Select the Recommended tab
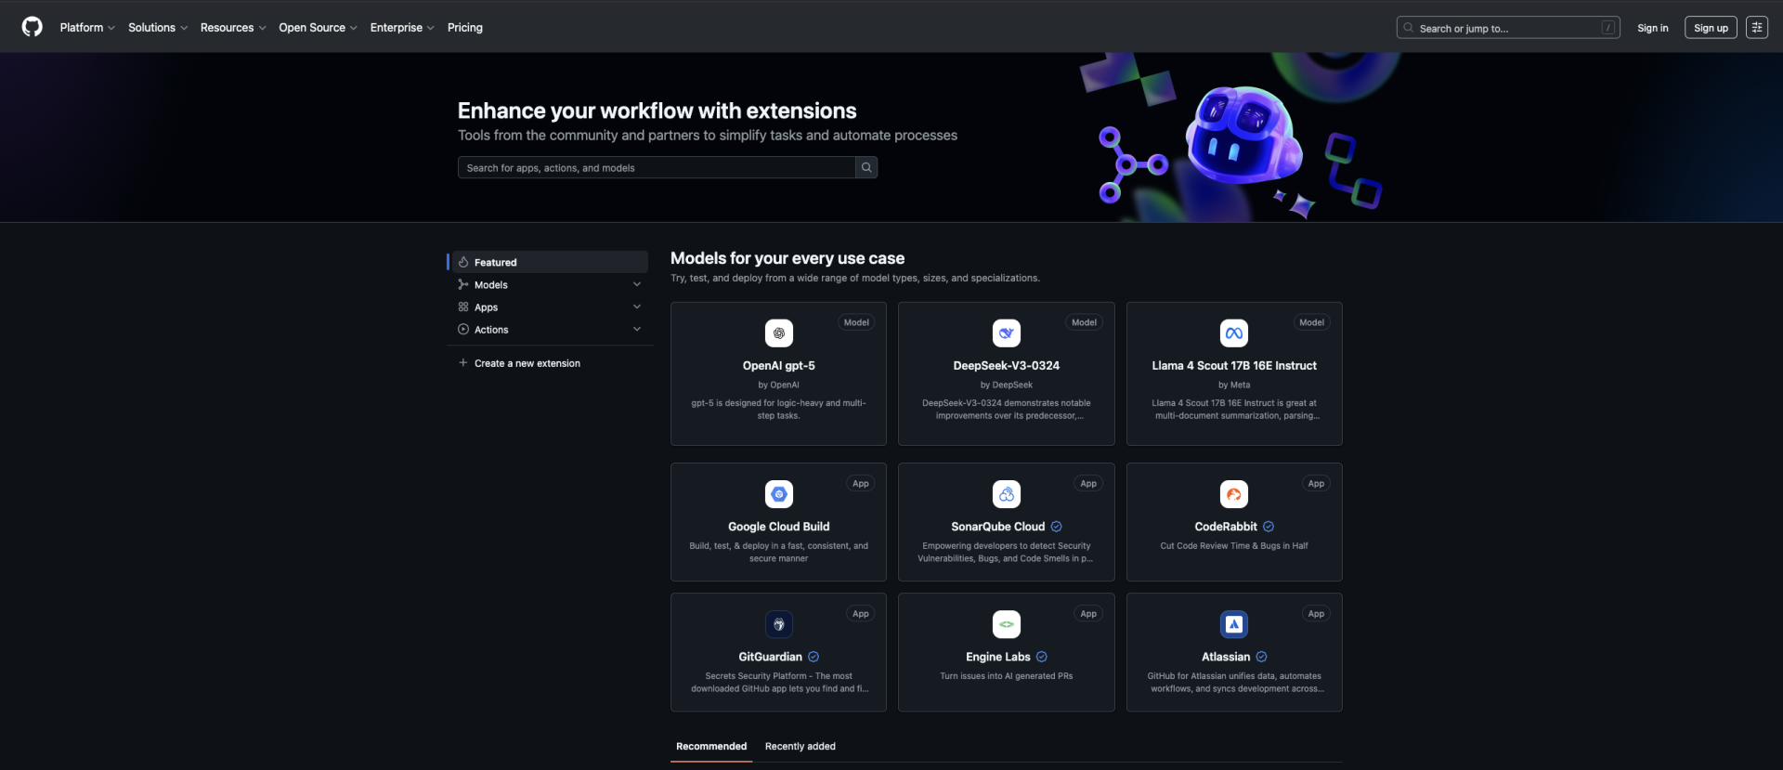 pyautogui.click(x=711, y=747)
